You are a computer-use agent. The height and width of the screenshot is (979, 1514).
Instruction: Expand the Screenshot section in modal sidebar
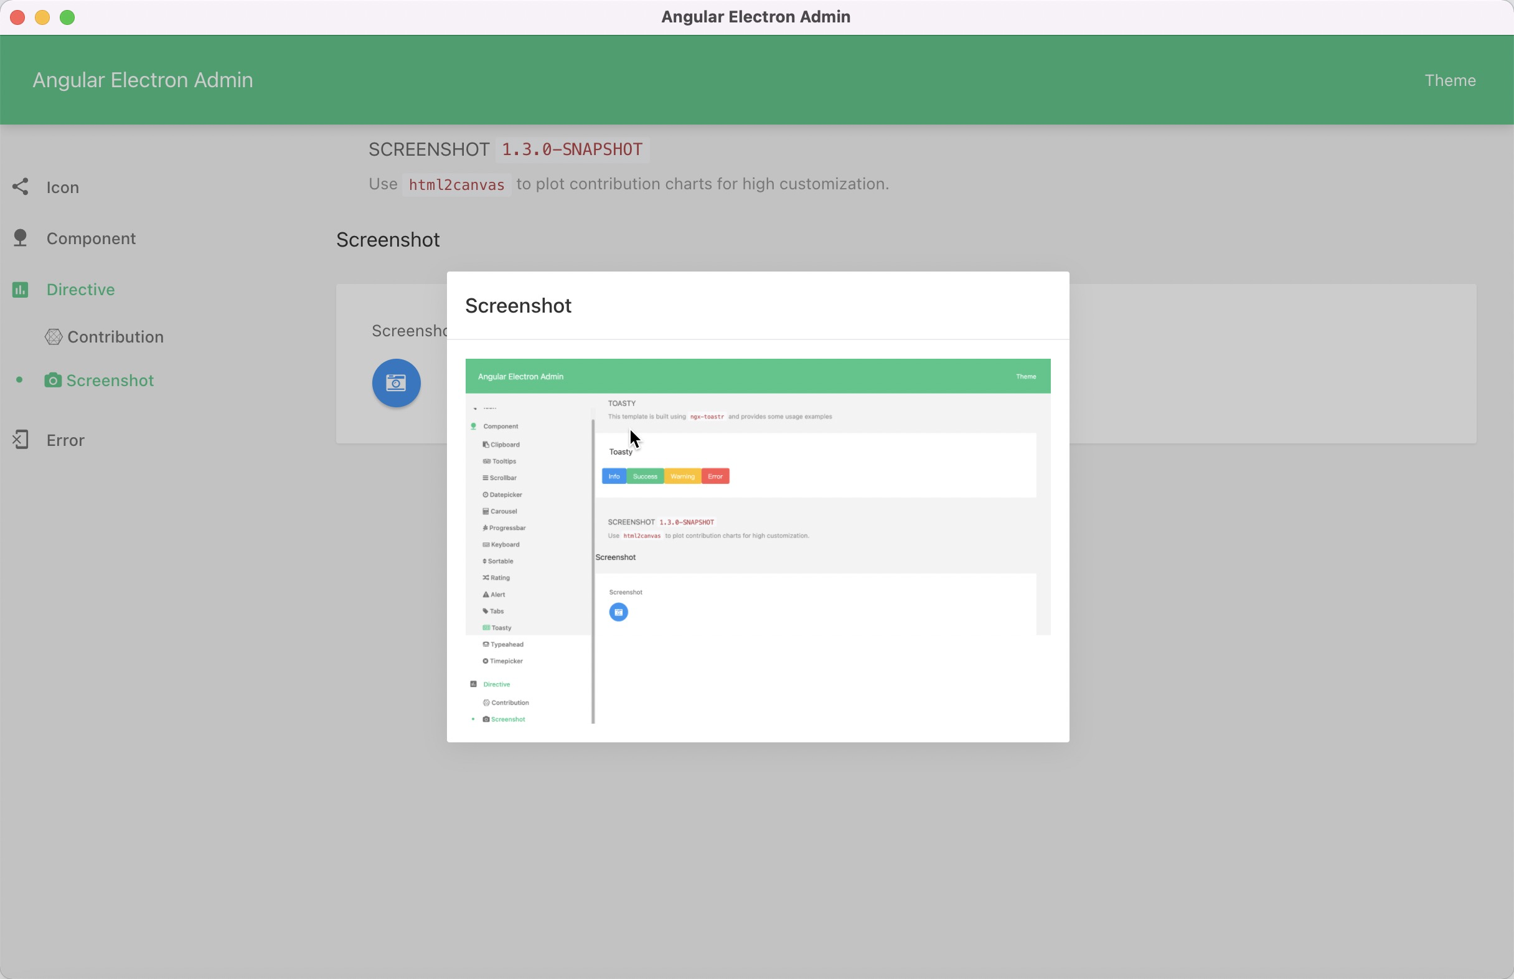point(509,719)
